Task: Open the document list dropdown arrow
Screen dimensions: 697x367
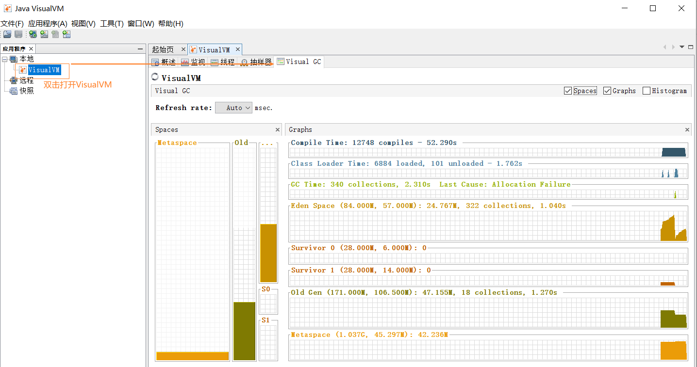Action: pyautogui.click(x=682, y=47)
